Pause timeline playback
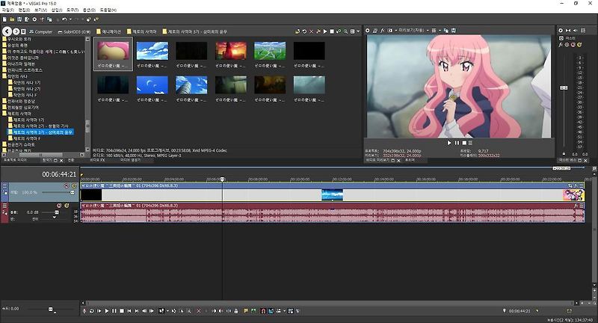Screen dimensions: 598x323 (x=114, y=311)
